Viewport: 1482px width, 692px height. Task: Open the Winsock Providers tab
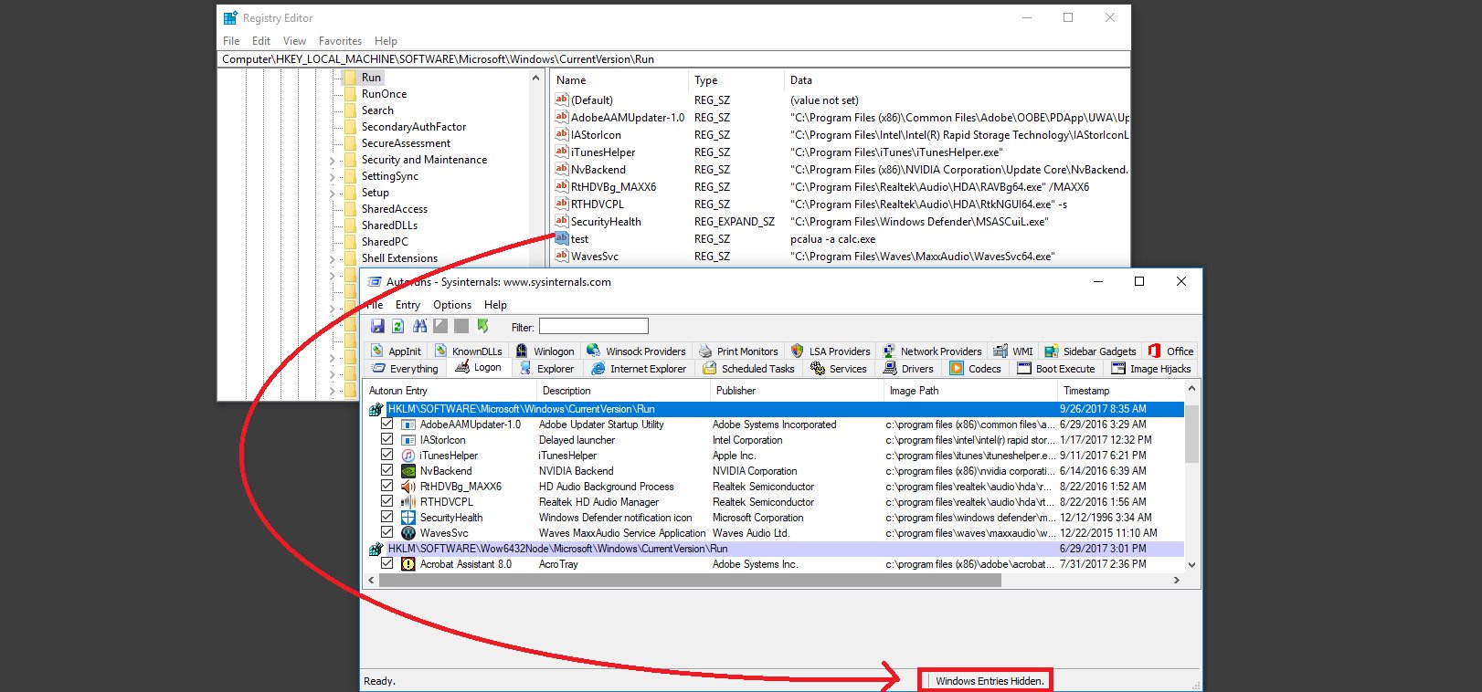tap(636, 351)
